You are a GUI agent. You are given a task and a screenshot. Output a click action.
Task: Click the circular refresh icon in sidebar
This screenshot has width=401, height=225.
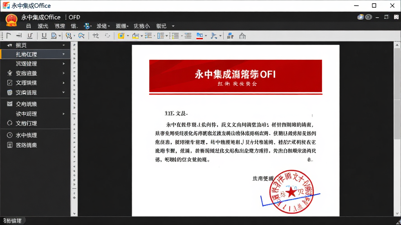coord(10,123)
